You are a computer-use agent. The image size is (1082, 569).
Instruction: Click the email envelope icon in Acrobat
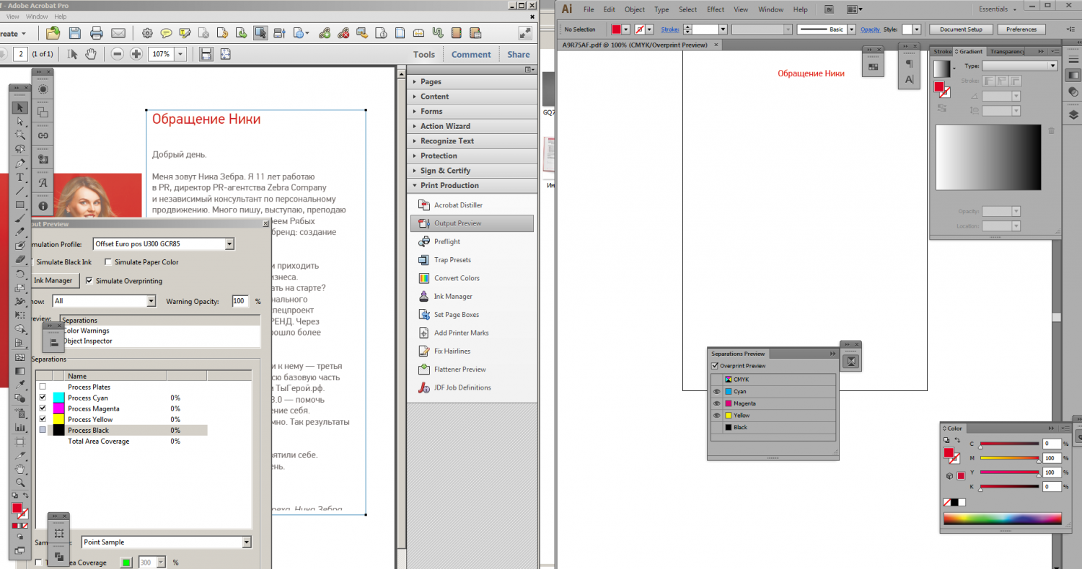pos(118,33)
